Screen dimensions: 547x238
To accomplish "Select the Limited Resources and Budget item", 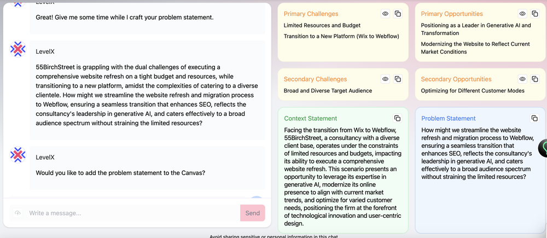I will click(322, 25).
